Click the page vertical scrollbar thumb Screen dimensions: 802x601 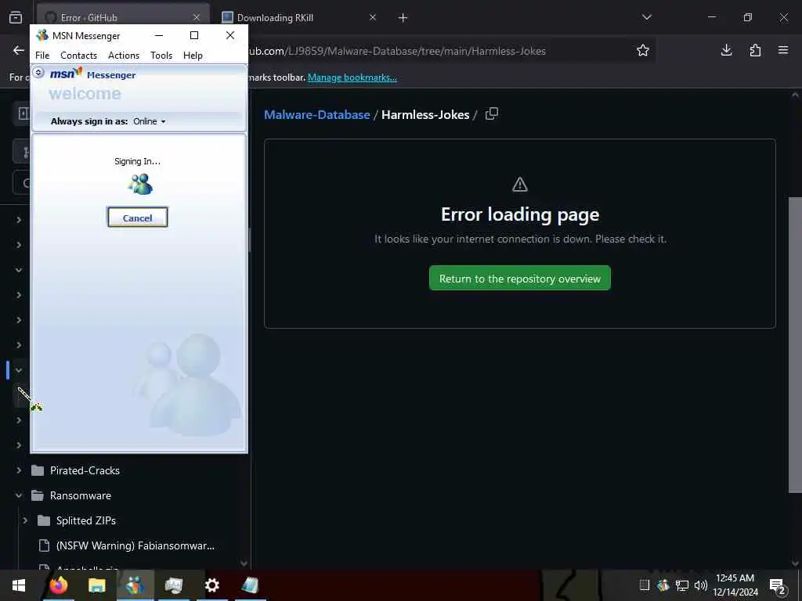tap(795, 345)
